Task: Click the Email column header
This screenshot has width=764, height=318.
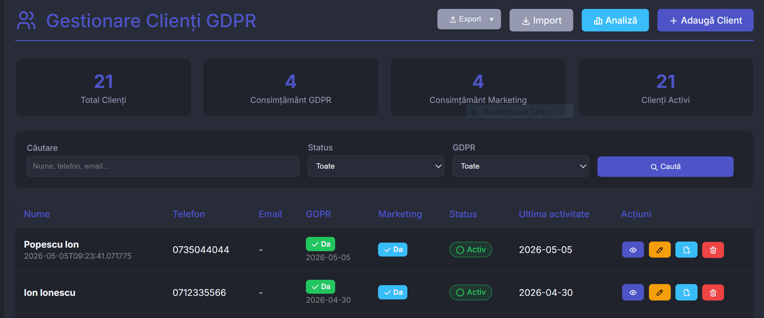Action: pos(270,214)
